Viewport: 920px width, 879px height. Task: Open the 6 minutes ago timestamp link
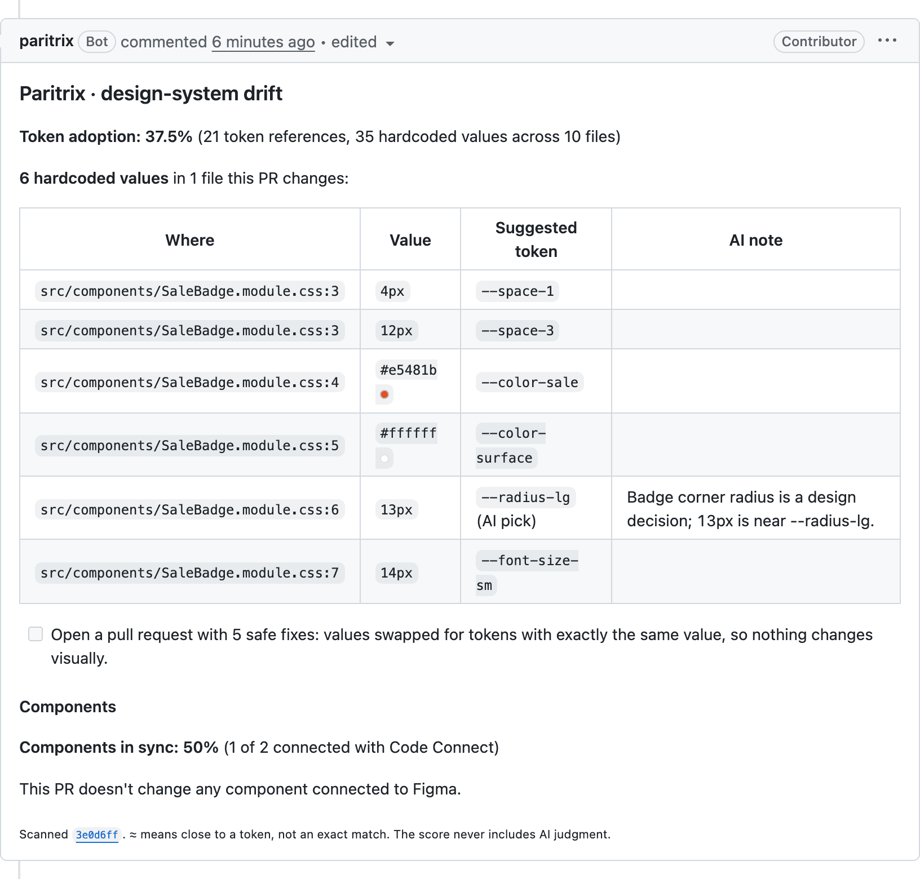pyautogui.click(x=263, y=42)
